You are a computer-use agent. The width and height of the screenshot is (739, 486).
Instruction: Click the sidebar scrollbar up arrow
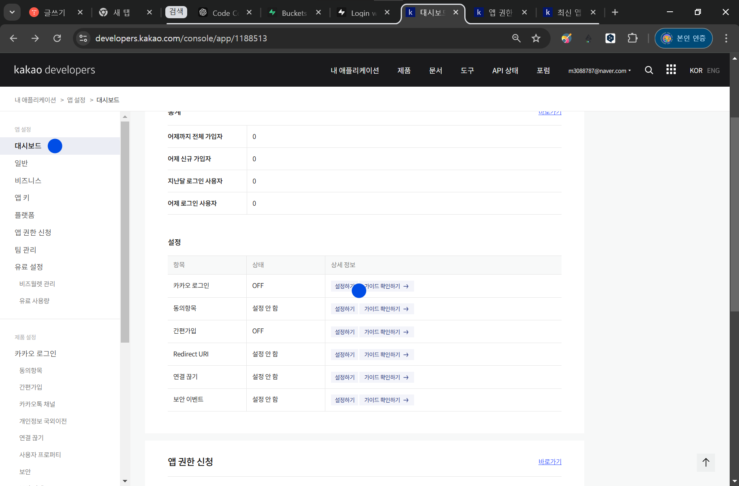(x=125, y=117)
